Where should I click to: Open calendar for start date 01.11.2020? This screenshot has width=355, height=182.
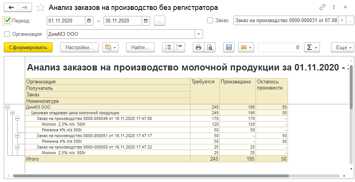click(x=89, y=21)
